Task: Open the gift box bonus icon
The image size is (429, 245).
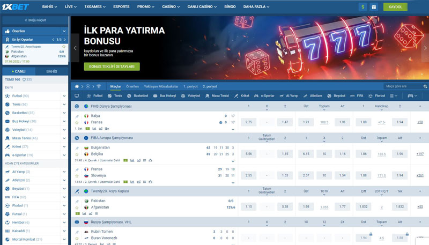Action: [374, 7]
